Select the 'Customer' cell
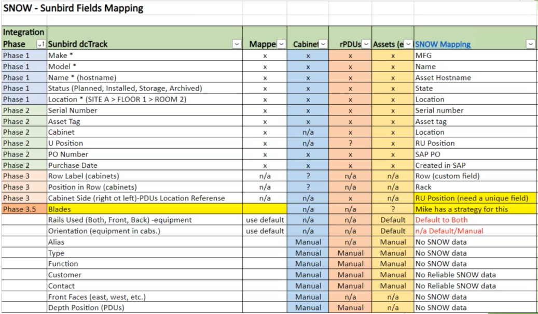Screen dimensions: 538x314 point(144,275)
